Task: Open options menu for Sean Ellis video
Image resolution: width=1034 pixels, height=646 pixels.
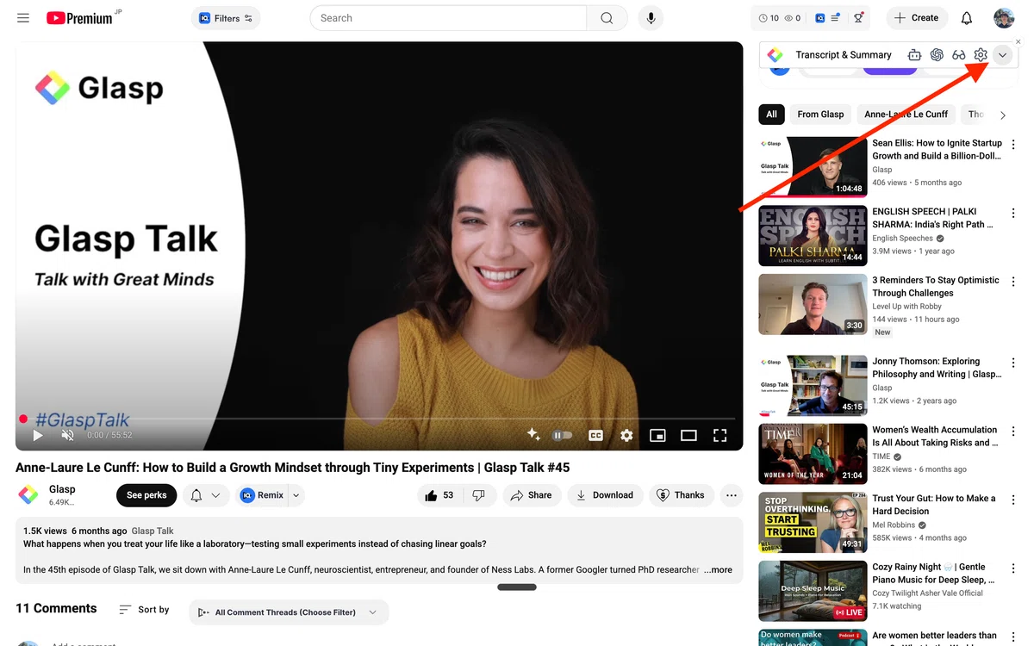Action: pos(1013,145)
